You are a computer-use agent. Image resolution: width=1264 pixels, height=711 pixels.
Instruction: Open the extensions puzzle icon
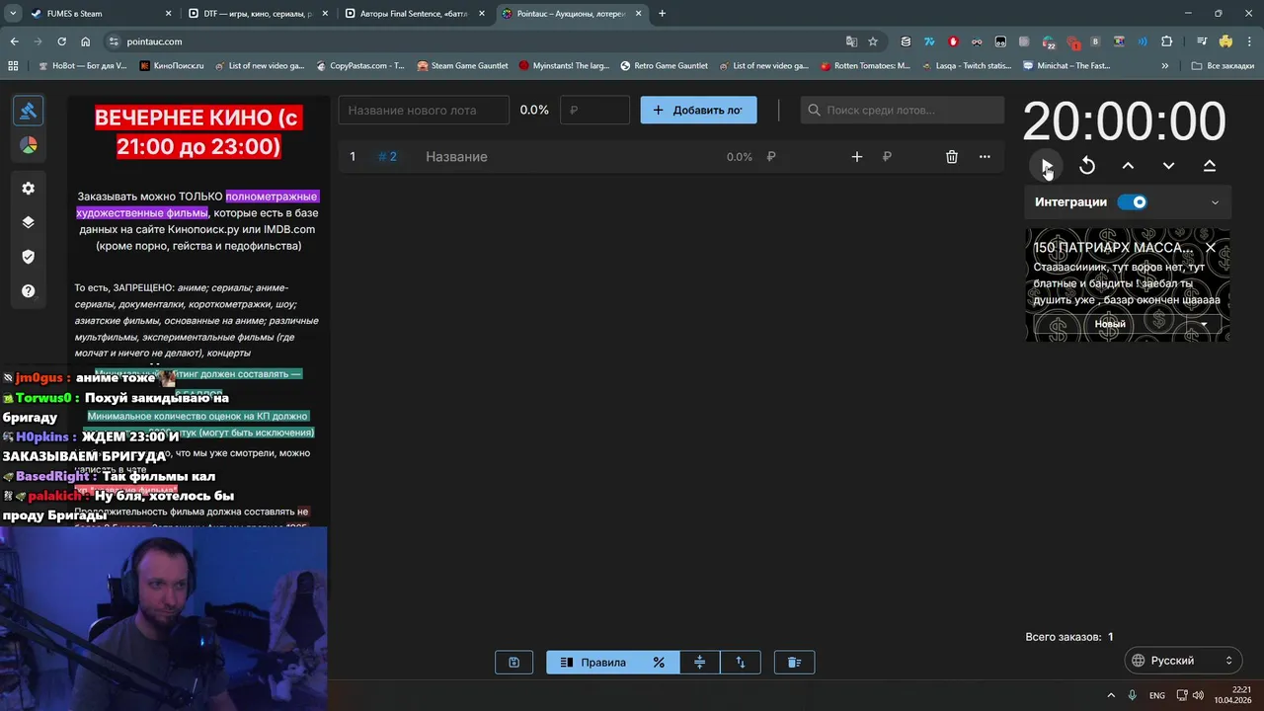[1167, 41]
